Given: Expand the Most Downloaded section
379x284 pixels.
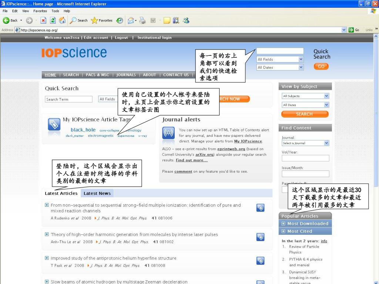Looking at the screenshot, I should pyautogui.click(x=283, y=224).
